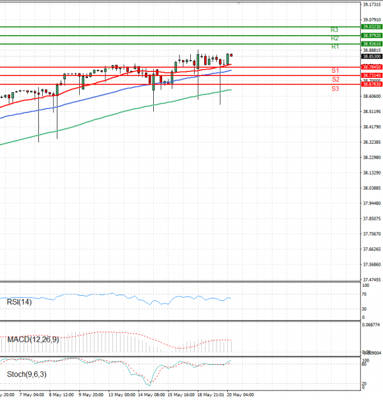Click the 39.03230 green price tag

372,27
